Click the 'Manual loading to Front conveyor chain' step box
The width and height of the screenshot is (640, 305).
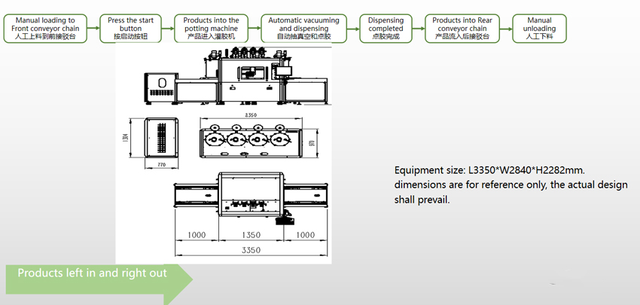coord(45,29)
